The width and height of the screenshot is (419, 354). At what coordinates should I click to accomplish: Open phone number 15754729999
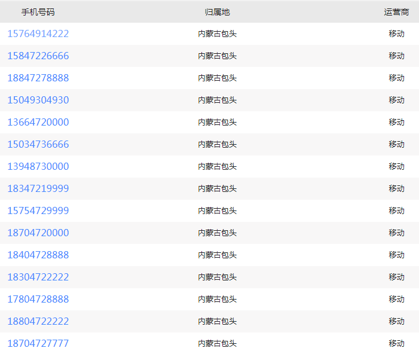click(x=38, y=210)
